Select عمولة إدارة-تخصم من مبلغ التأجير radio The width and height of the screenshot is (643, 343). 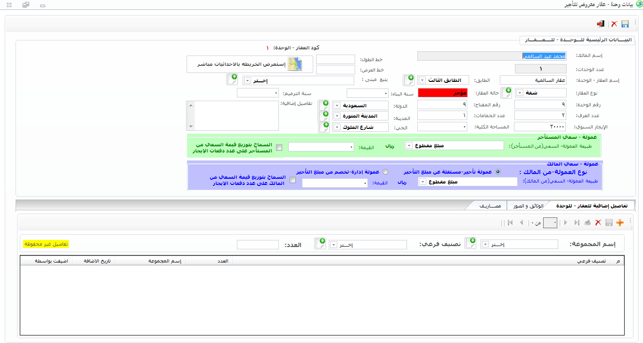(385, 172)
